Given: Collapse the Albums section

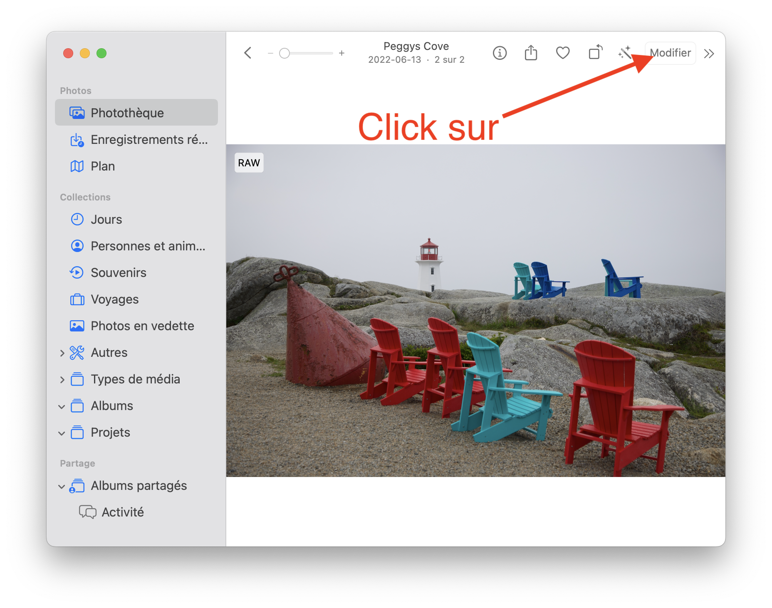Looking at the screenshot, I should click(62, 406).
